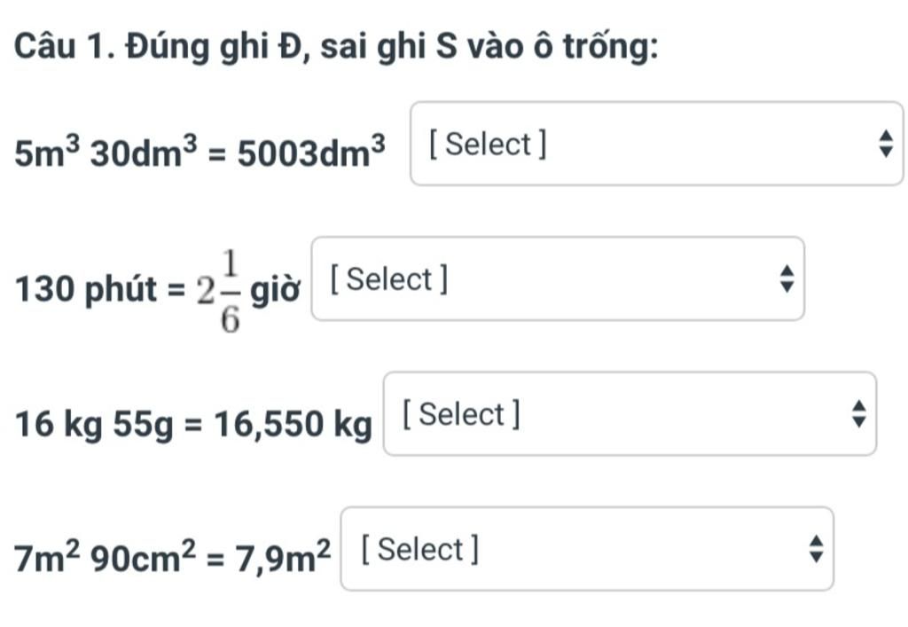The image size is (908, 627).
Task: Click the word giờ before the dropdown
Action: (275, 289)
